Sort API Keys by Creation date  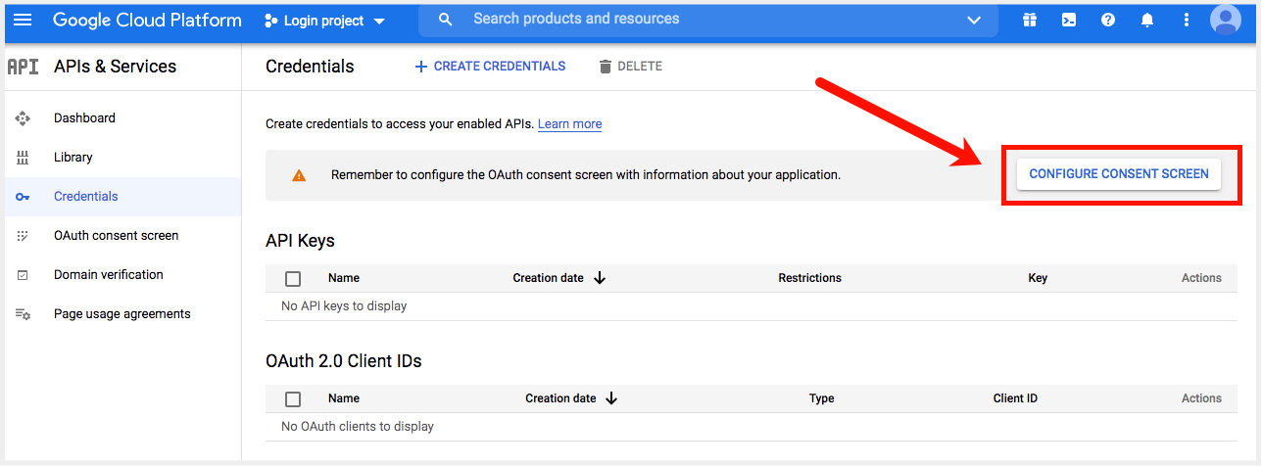click(548, 278)
